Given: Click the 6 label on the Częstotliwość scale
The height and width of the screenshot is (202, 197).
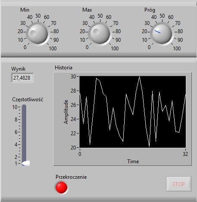Looking at the screenshot, I should pyautogui.click(x=16, y=132).
